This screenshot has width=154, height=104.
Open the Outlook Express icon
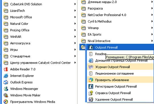6,82
